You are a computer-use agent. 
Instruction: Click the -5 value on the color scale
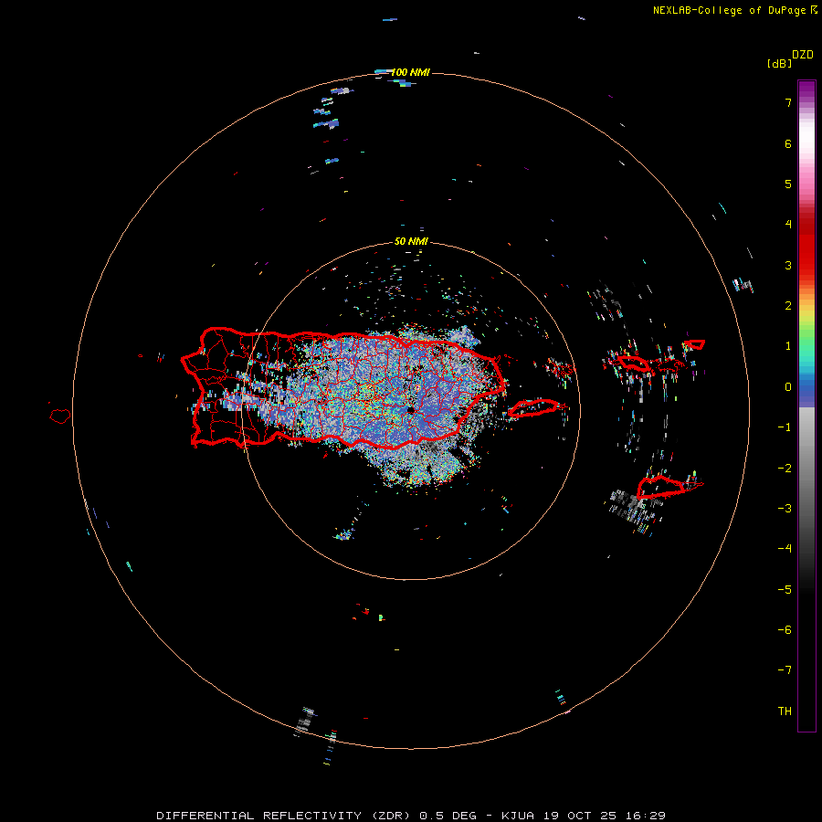click(x=785, y=590)
